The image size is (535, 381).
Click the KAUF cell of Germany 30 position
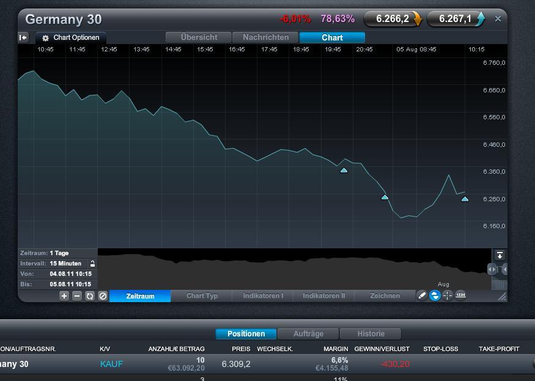[111, 364]
